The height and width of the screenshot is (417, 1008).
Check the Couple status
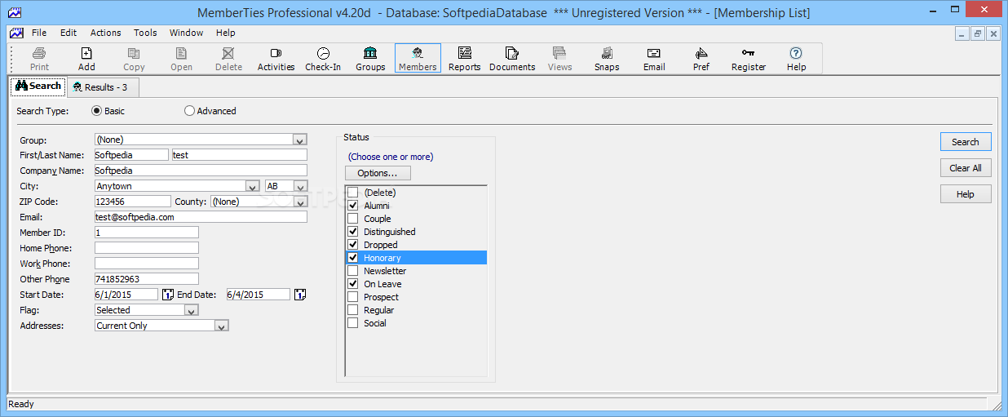[x=353, y=219]
